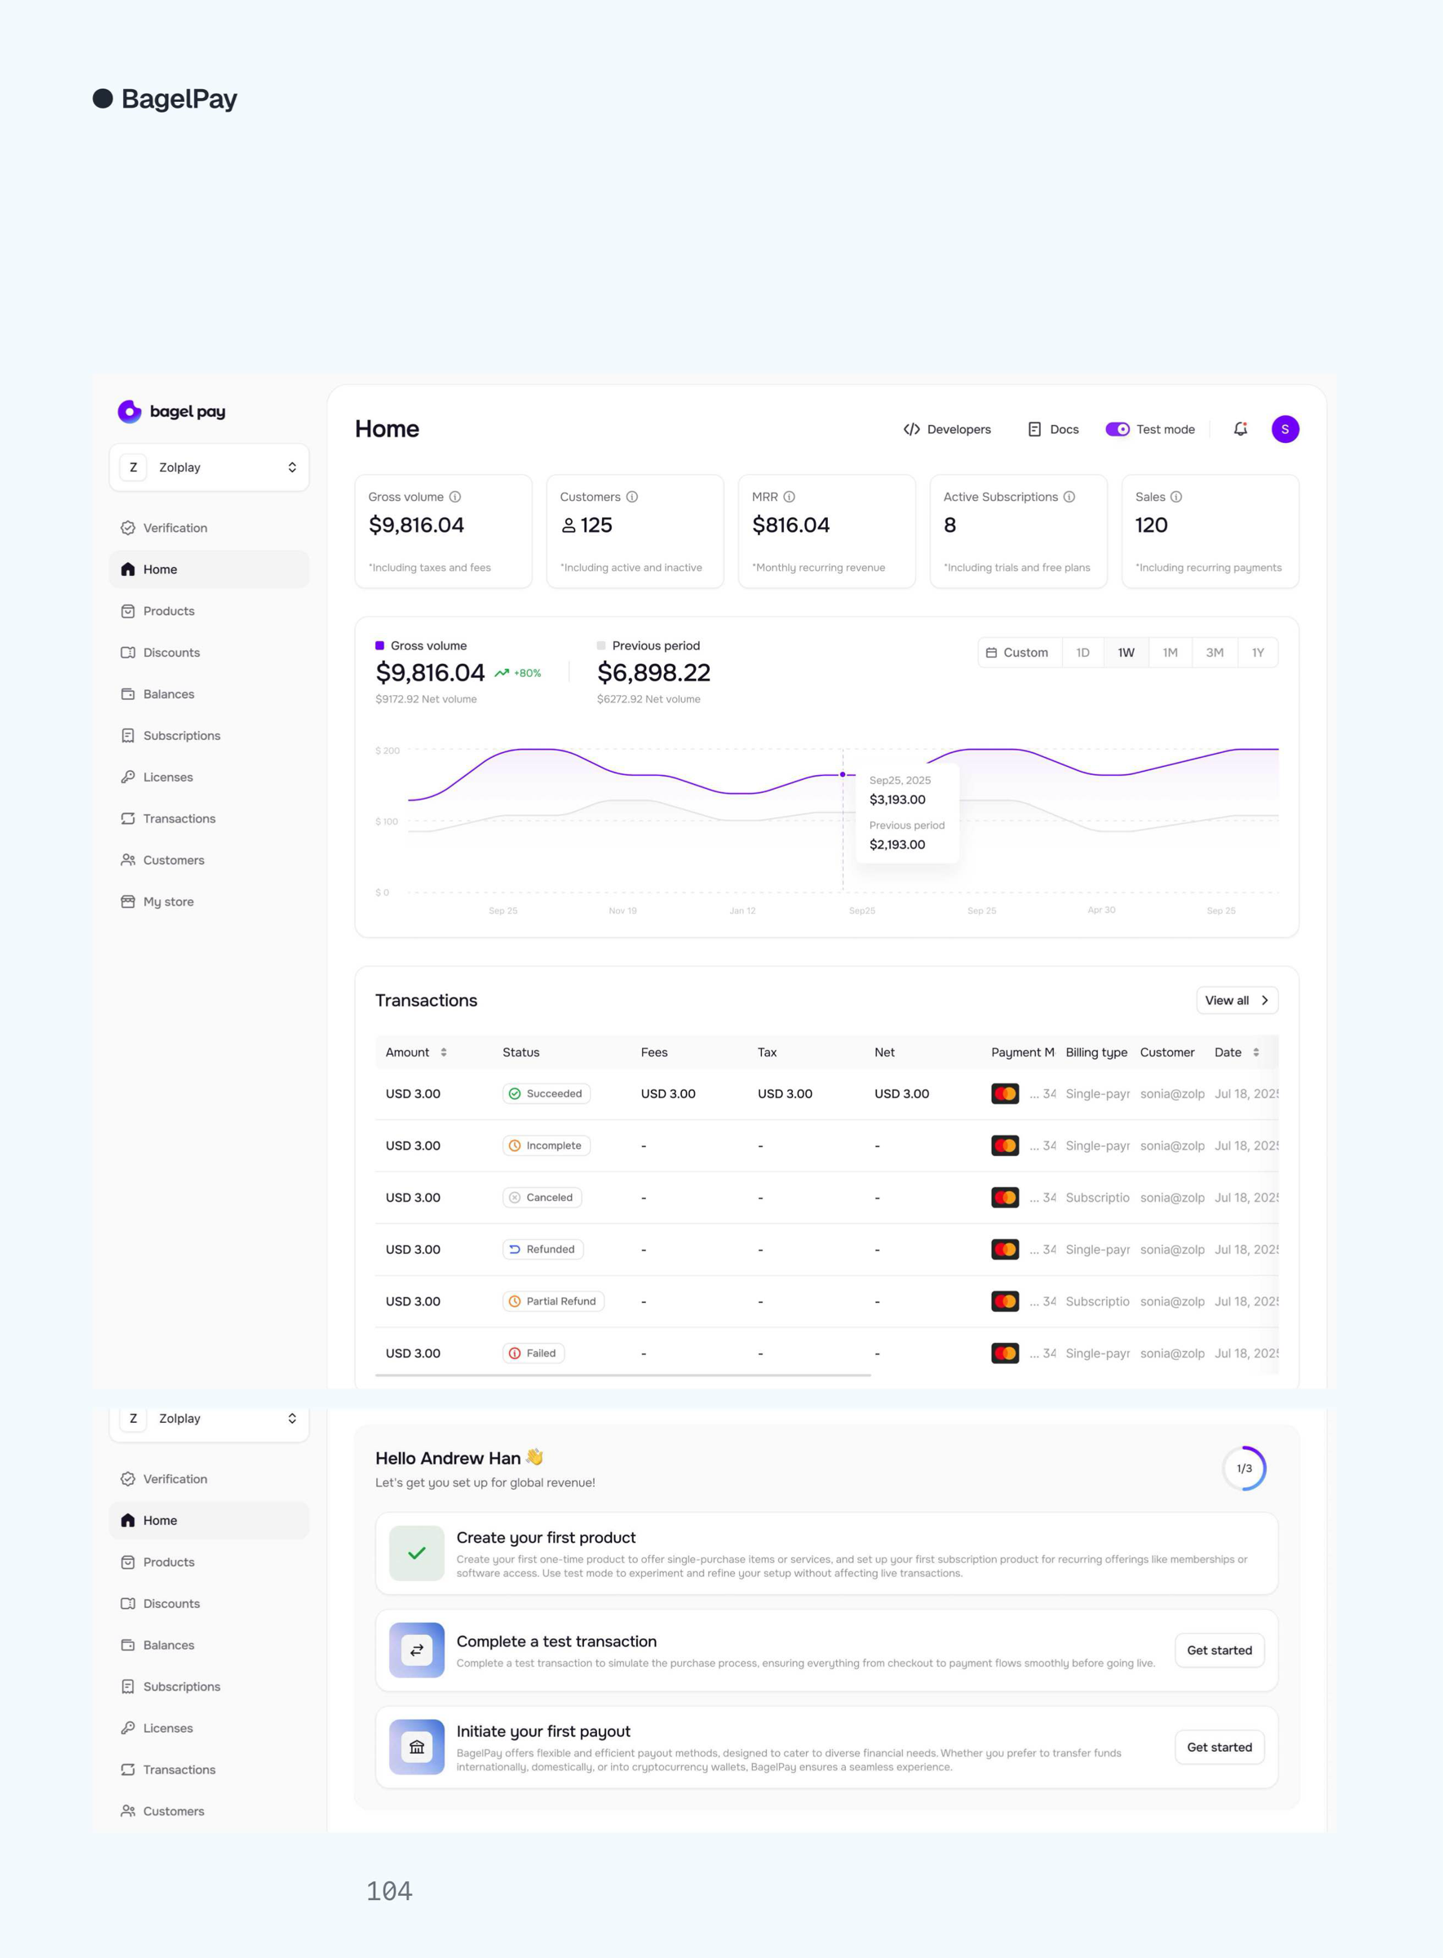Screen dimensions: 1443x1958
Task: Open Products in the top sidebar
Action: click(169, 611)
